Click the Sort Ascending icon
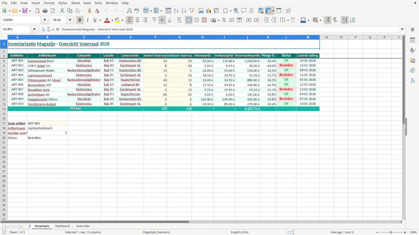Viewport: 419px width, 235px height. pyautogui.click(x=176, y=11)
